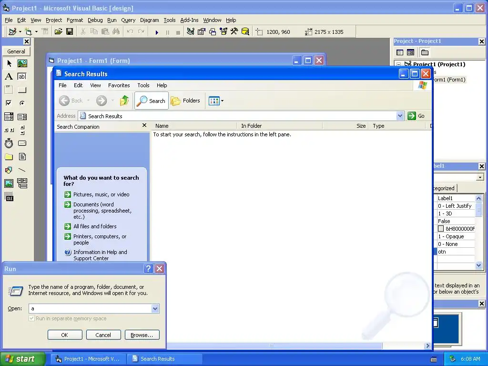Open the Properties object selector dropdown

pos(480,177)
